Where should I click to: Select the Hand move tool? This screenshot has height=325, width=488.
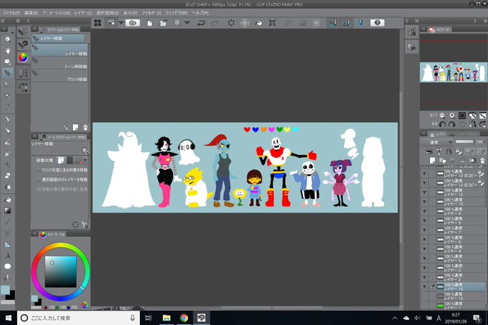[x=7, y=50]
